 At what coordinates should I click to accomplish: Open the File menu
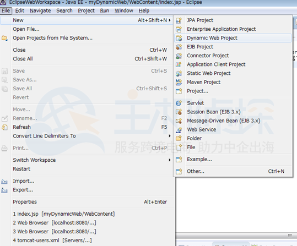[x=6, y=11]
